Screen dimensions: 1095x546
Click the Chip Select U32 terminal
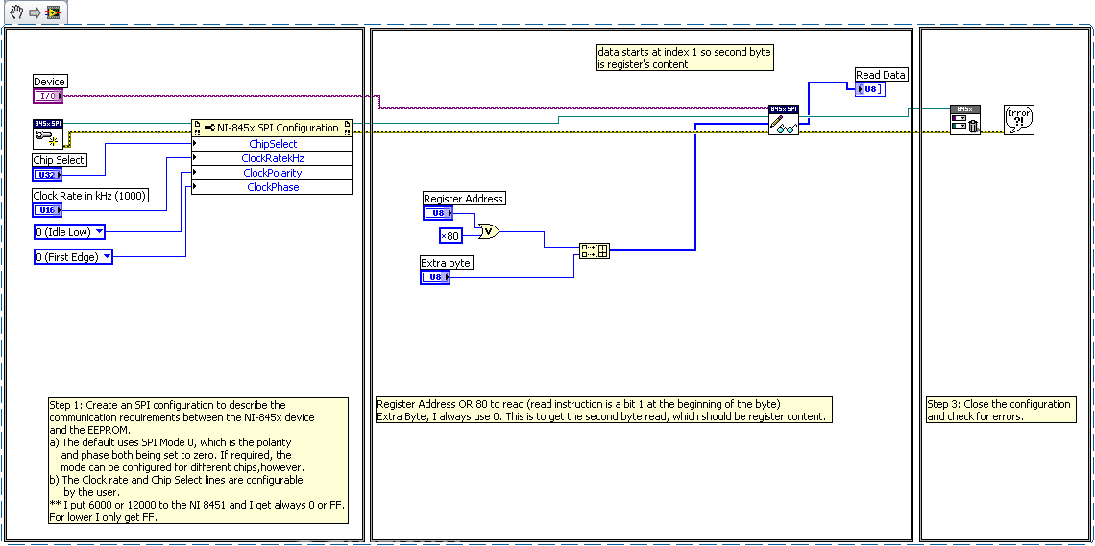[x=48, y=175]
